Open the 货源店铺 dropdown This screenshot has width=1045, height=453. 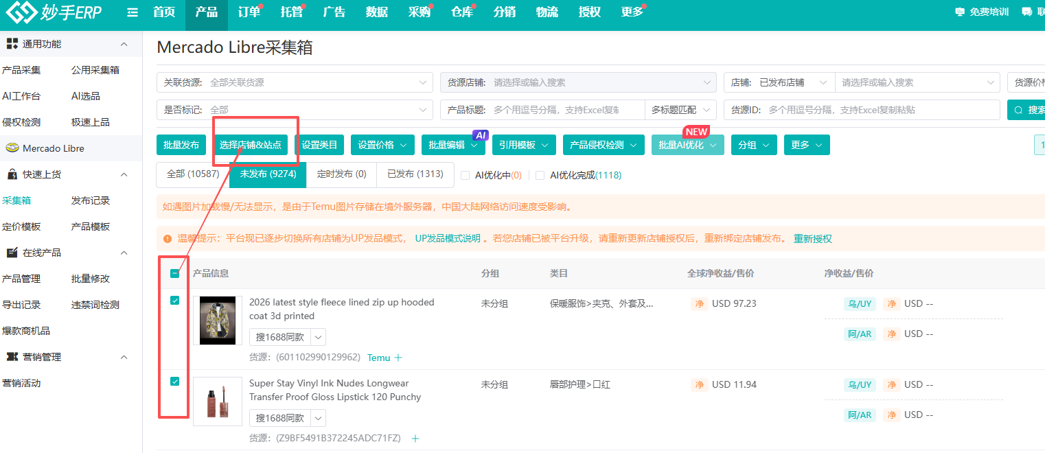[x=578, y=82]
